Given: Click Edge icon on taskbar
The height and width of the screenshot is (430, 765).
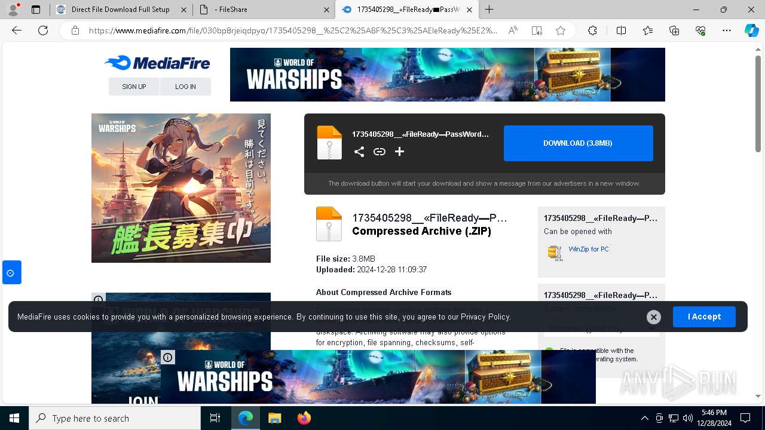Looking at the screenshot, I should coord(246,418).
